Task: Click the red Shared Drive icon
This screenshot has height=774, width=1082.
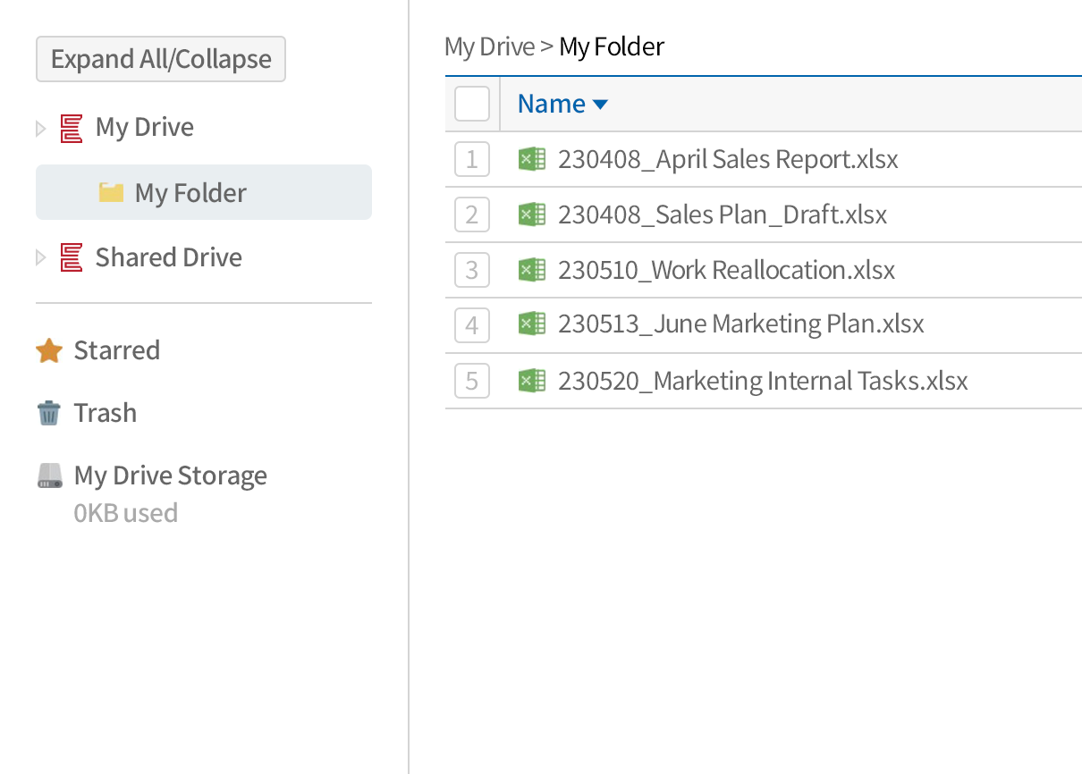Action: (x=72, y=258)
